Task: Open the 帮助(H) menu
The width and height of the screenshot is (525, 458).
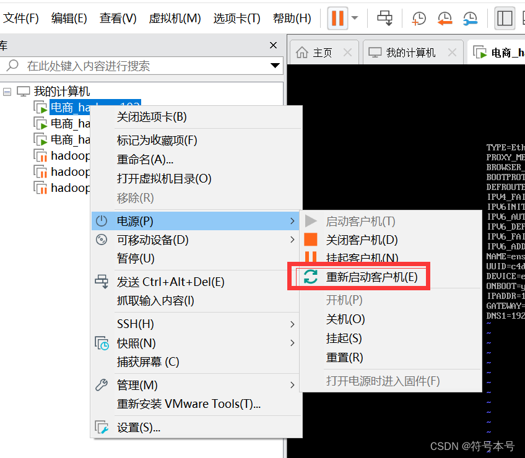Action: [x=291, y=19]
